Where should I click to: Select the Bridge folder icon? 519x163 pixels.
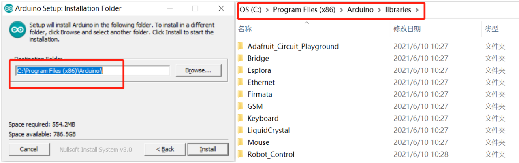240,58
